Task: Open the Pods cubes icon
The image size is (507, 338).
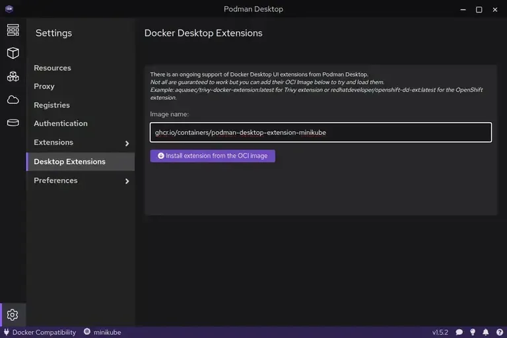Action: [13, 77]
